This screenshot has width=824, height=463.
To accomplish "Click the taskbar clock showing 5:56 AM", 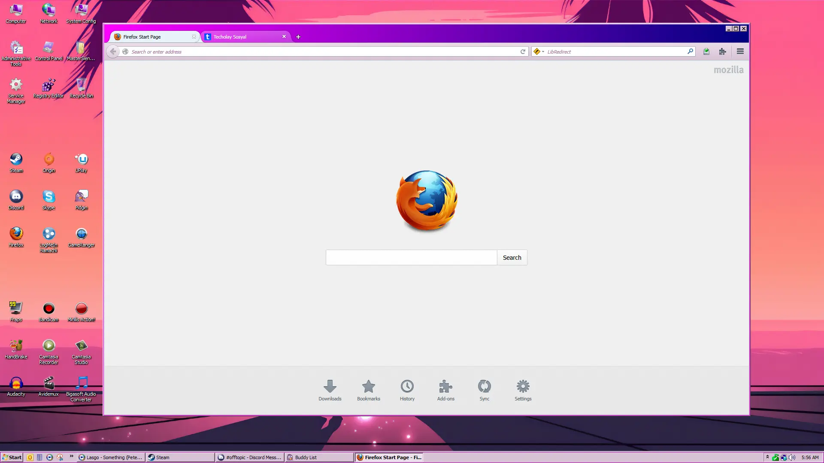I will 810,457.
